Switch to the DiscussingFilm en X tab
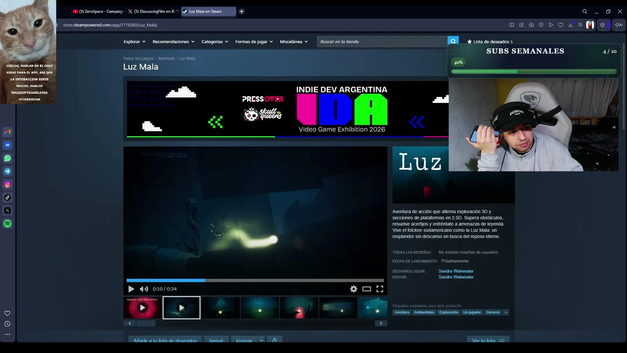 click(x=153, y=11)
